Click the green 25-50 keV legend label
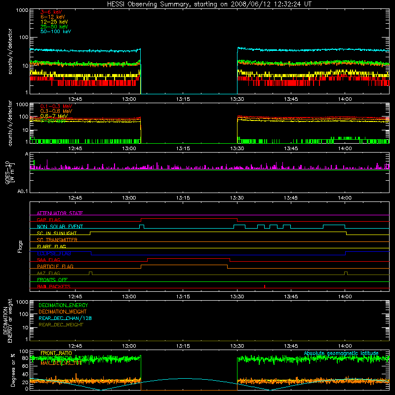The image size is (395, 395). pyautogui.click(x=54, y=27)
